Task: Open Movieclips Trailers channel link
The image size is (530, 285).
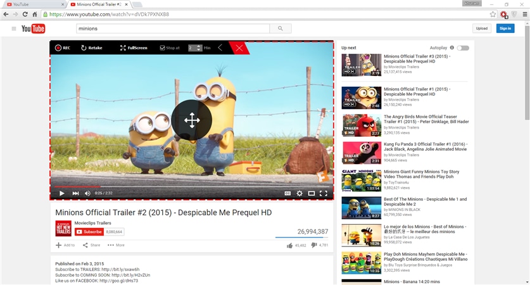Action: pos(92,223)
